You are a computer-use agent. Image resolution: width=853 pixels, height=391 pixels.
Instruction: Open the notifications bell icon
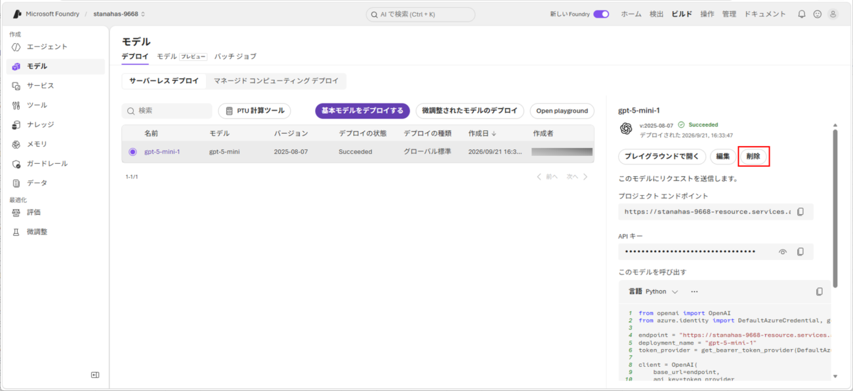pyautogui.click(x=801, y=14)
